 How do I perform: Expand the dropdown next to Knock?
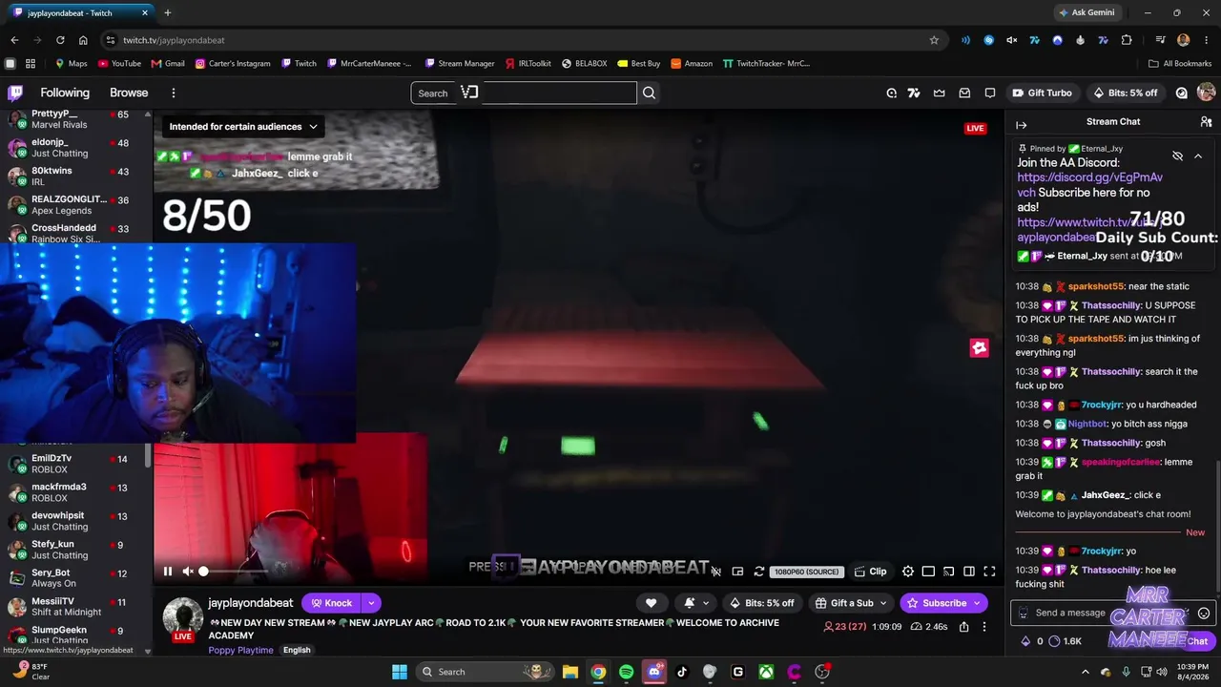coord(371,603)
